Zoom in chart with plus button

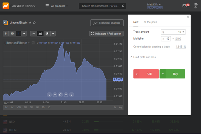coord(66,95)
